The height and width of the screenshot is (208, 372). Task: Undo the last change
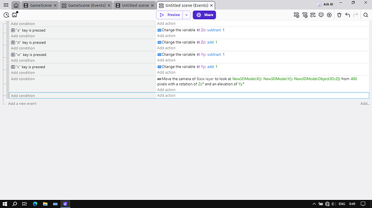click(x=348, y=15)
